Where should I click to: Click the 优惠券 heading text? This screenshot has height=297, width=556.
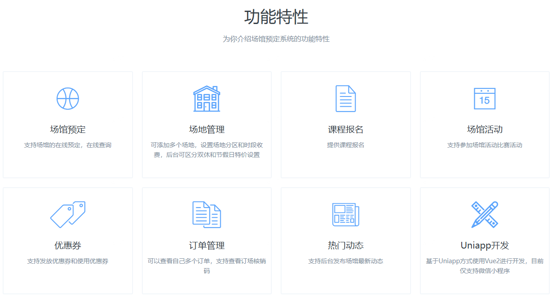[x=68, y=245]
